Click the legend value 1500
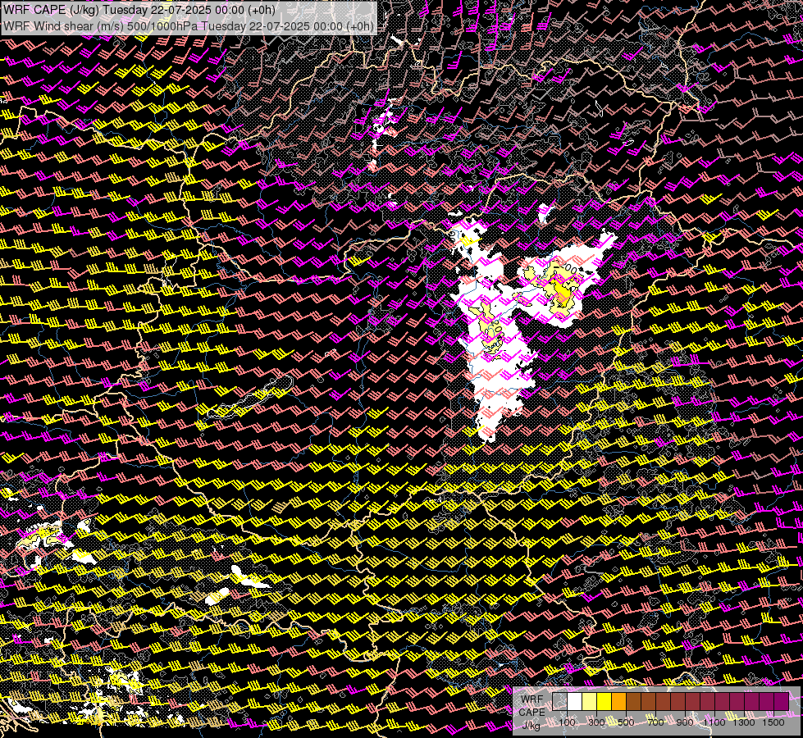Image resolution: width=803 pixels, height=738 pixels. pos(773,722)
